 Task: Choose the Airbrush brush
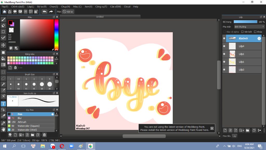(x=31, y=122)
